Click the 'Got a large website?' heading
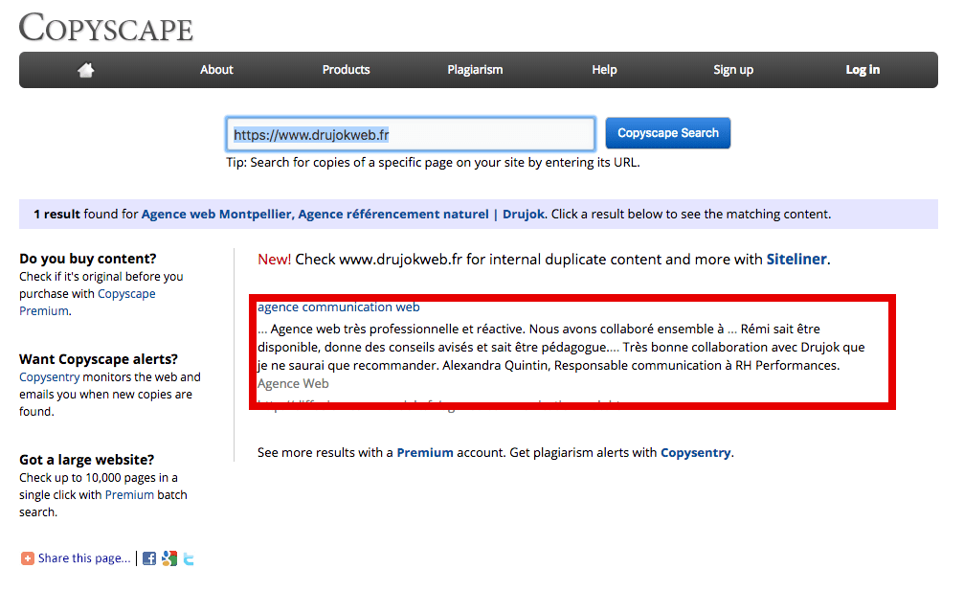This screenshot has height=591, width=964. click(87, 460)
